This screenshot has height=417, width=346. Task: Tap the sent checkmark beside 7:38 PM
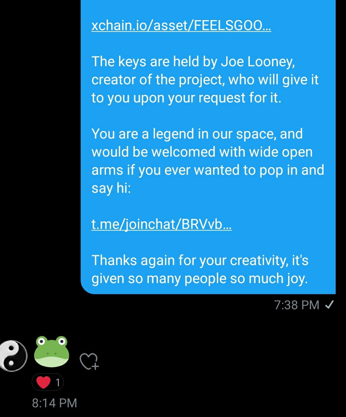tap(329, 305)
